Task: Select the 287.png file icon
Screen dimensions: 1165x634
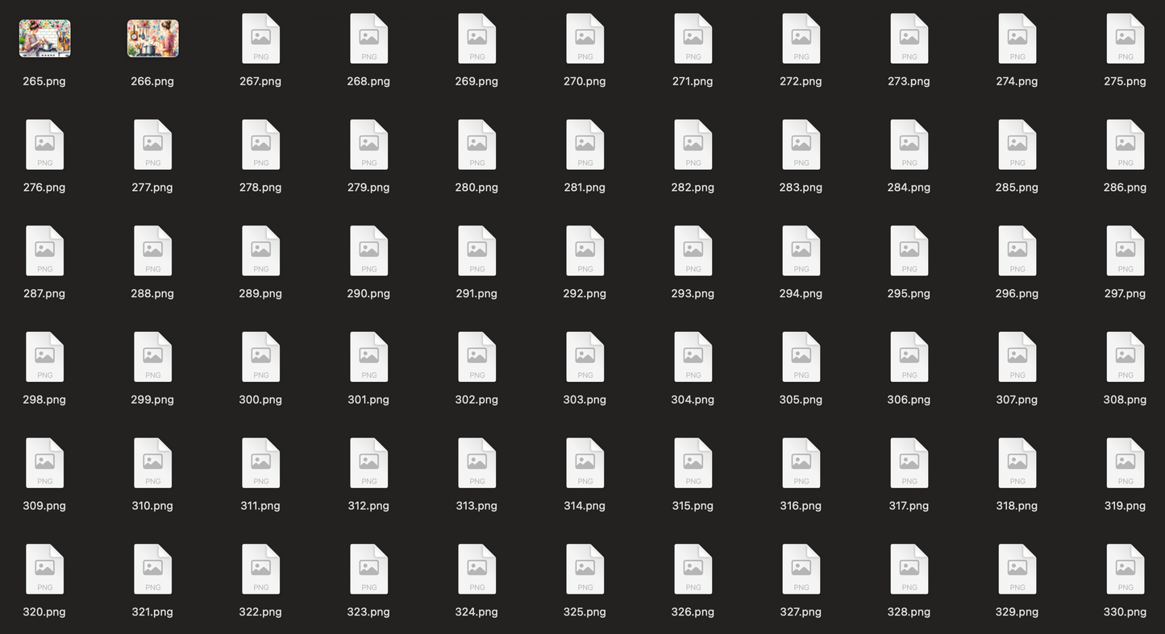Action: pyautogui.click(x=44, y=251)
